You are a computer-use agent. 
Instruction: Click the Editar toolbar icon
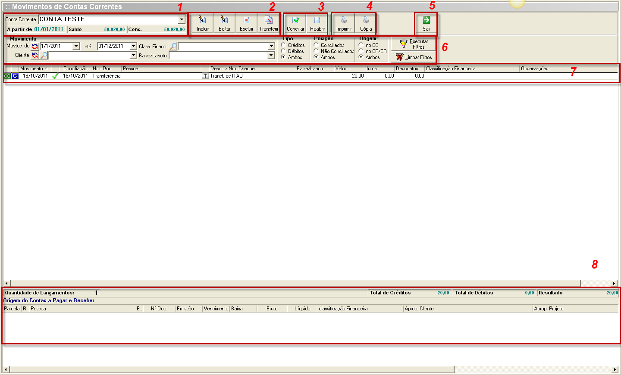(x=224, y=20)
